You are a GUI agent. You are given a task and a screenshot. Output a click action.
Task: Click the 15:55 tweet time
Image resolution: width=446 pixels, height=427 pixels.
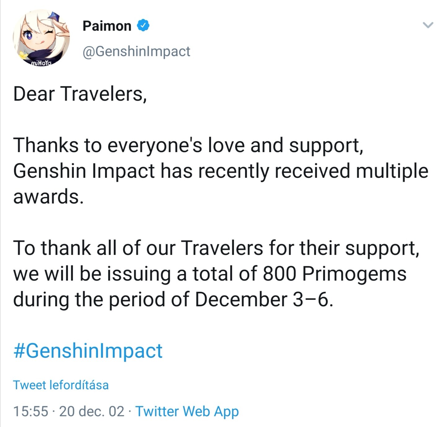point(31,412)
